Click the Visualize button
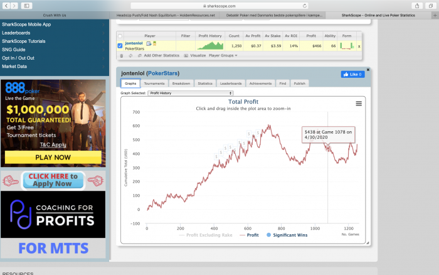This screenshot has height=275, width=439. [198, 55]
